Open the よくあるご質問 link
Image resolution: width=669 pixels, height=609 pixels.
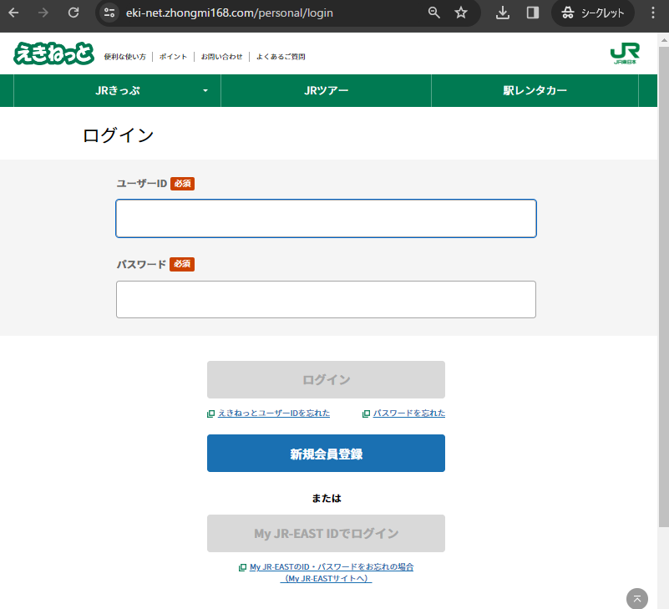point(281,57)
